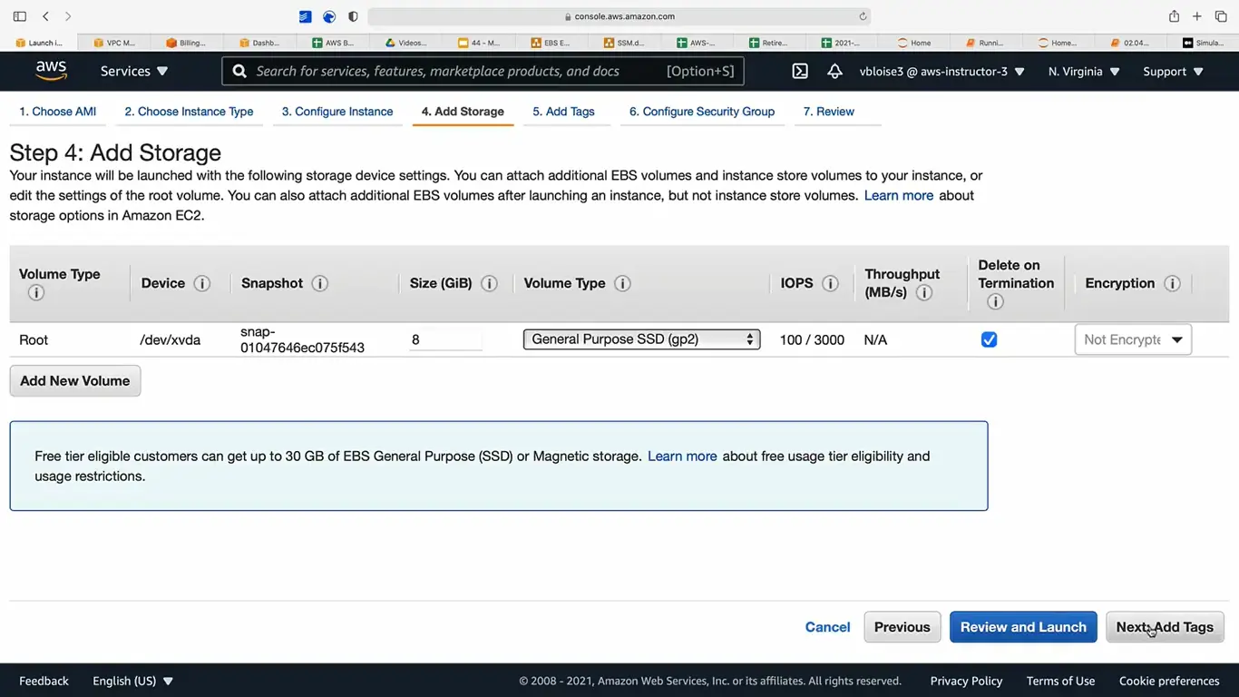Screen dimensions: 1239x697
Task: Go to the 3. Configure Instance step
Action: tap(337, 112)
